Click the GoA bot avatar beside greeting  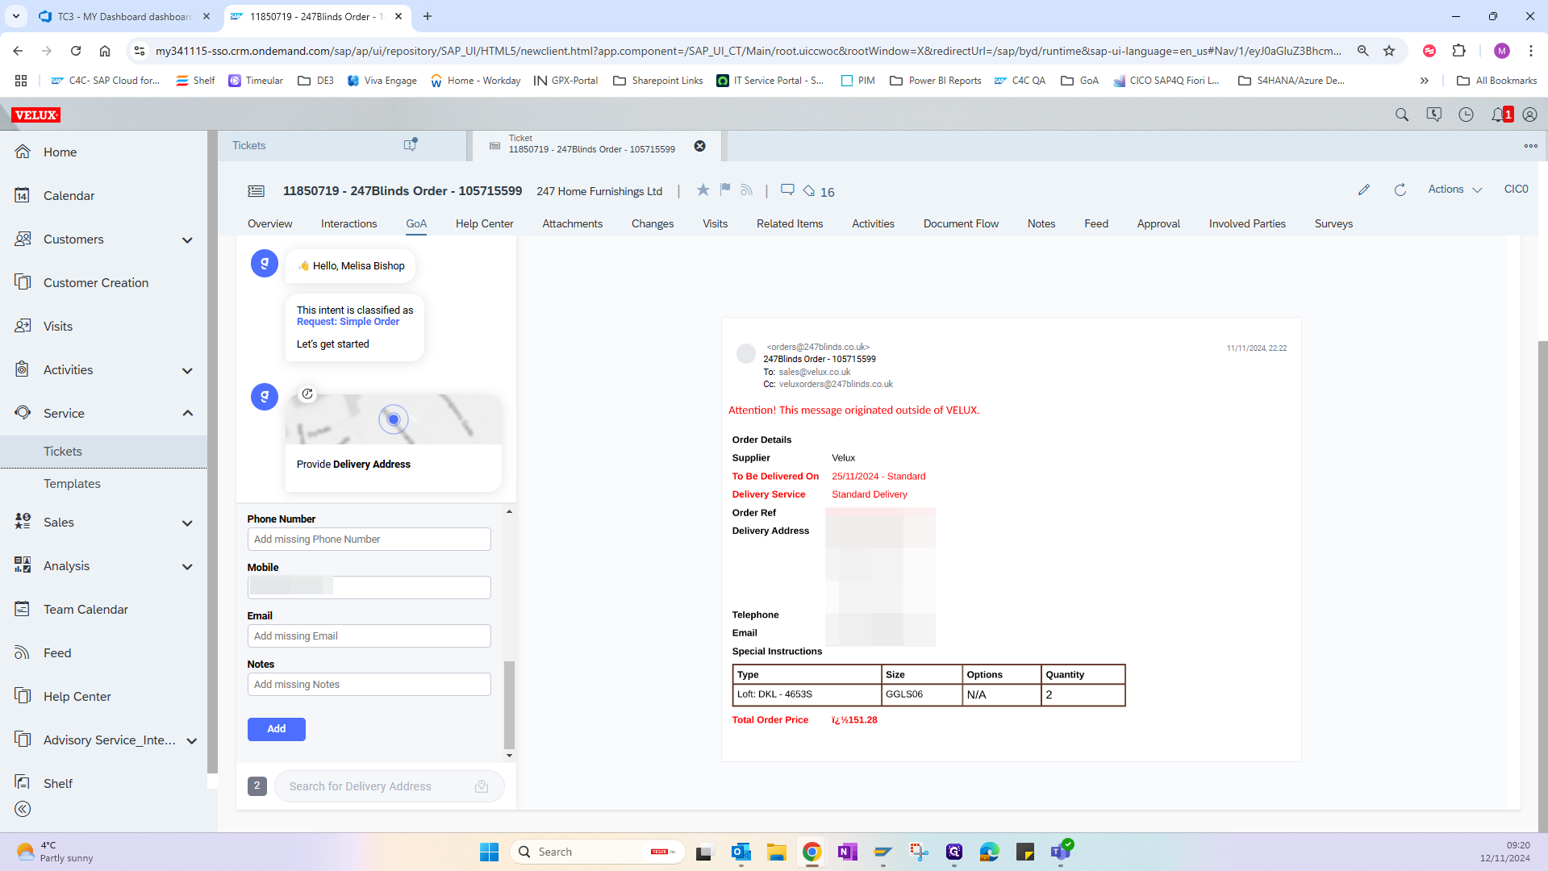pyautogui.click(x=265, y=264)
